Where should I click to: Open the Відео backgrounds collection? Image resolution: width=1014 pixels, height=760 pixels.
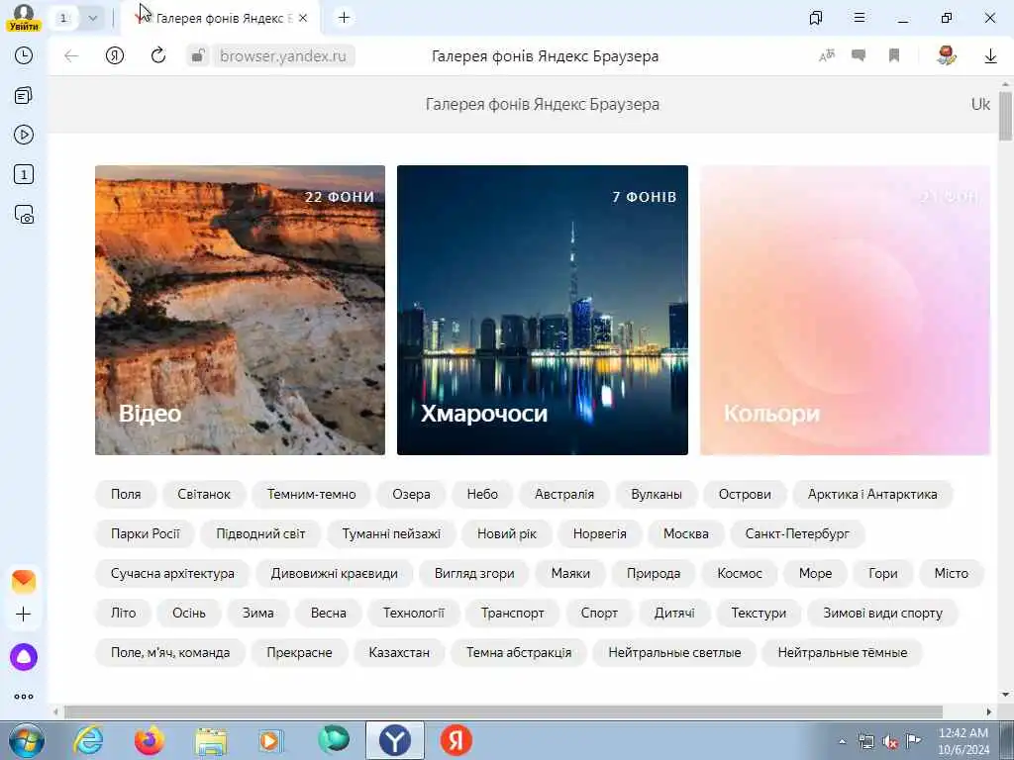240,310
